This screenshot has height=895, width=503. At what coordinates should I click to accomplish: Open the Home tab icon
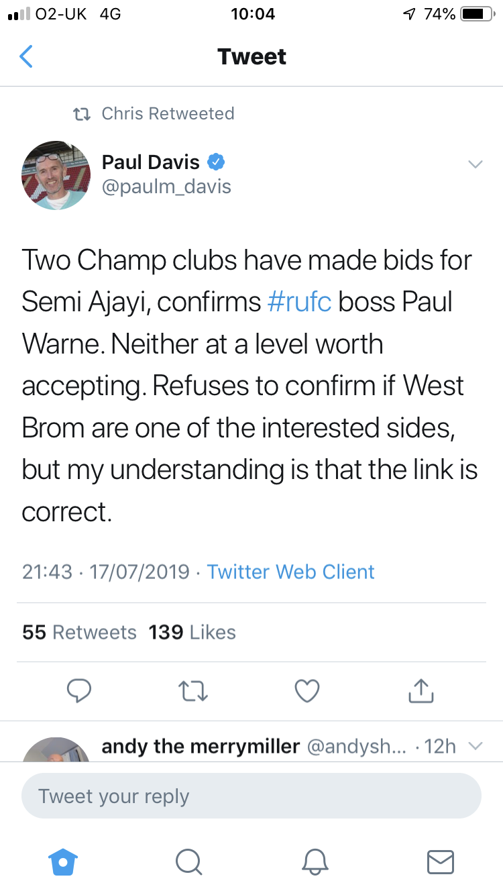(x=63, y=861)
